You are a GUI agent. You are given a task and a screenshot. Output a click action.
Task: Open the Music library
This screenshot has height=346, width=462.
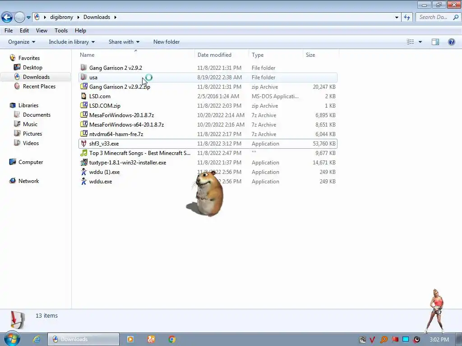(x=30, y=124)
